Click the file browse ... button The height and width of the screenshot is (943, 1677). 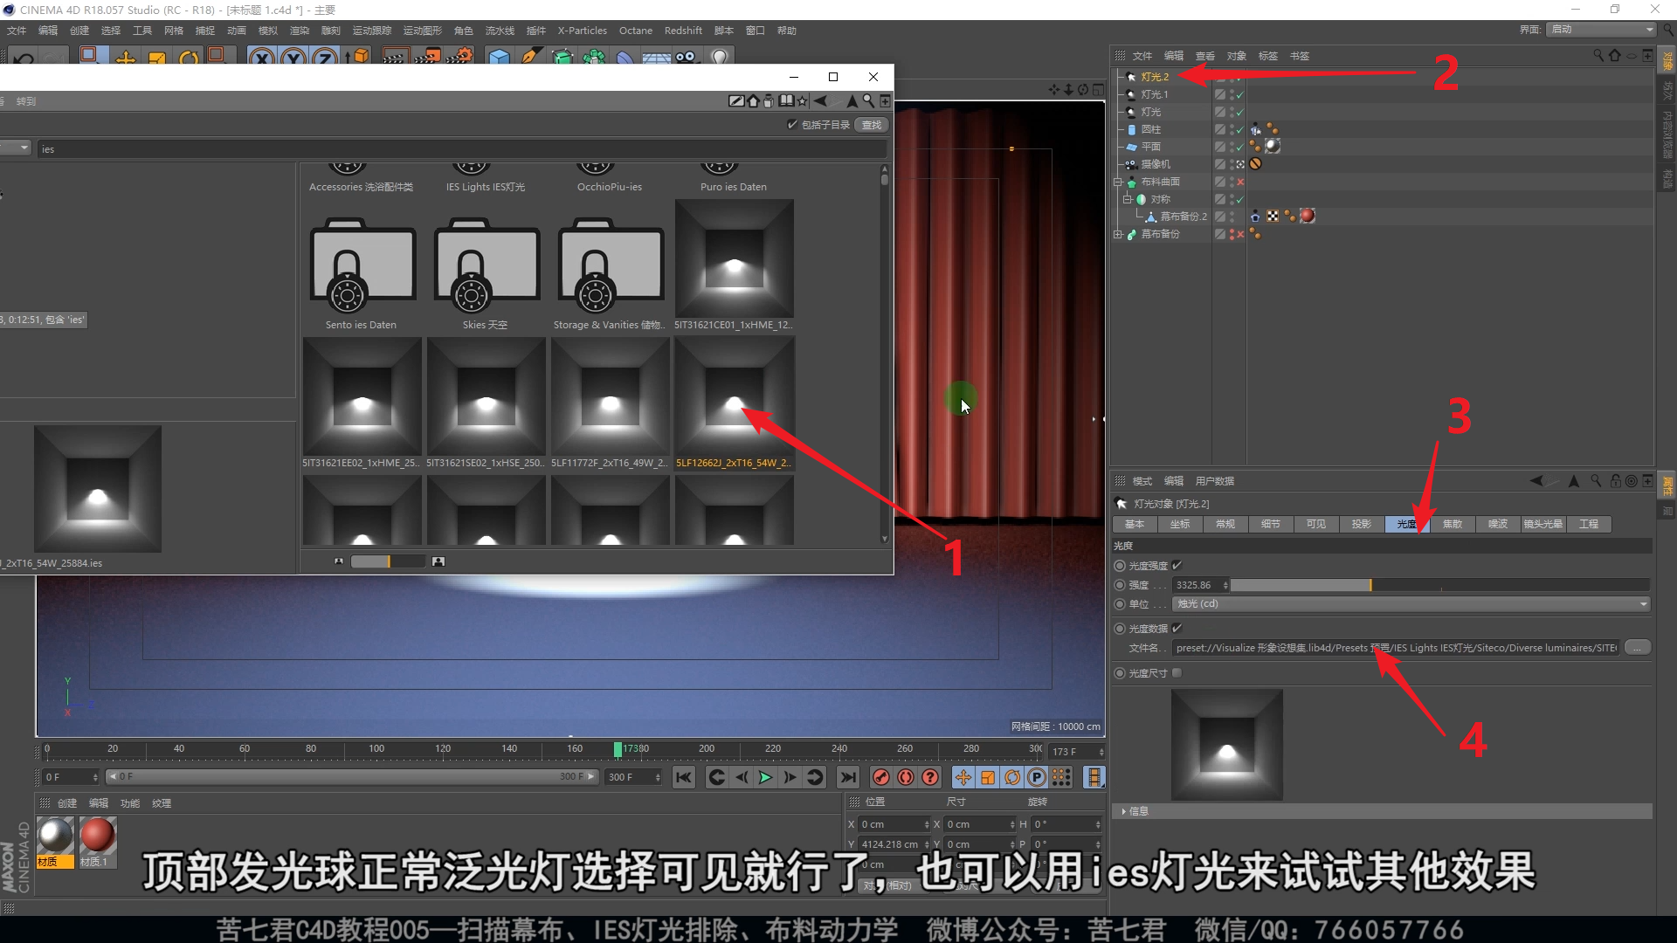pyautogui.click(x=1638, y=648)
